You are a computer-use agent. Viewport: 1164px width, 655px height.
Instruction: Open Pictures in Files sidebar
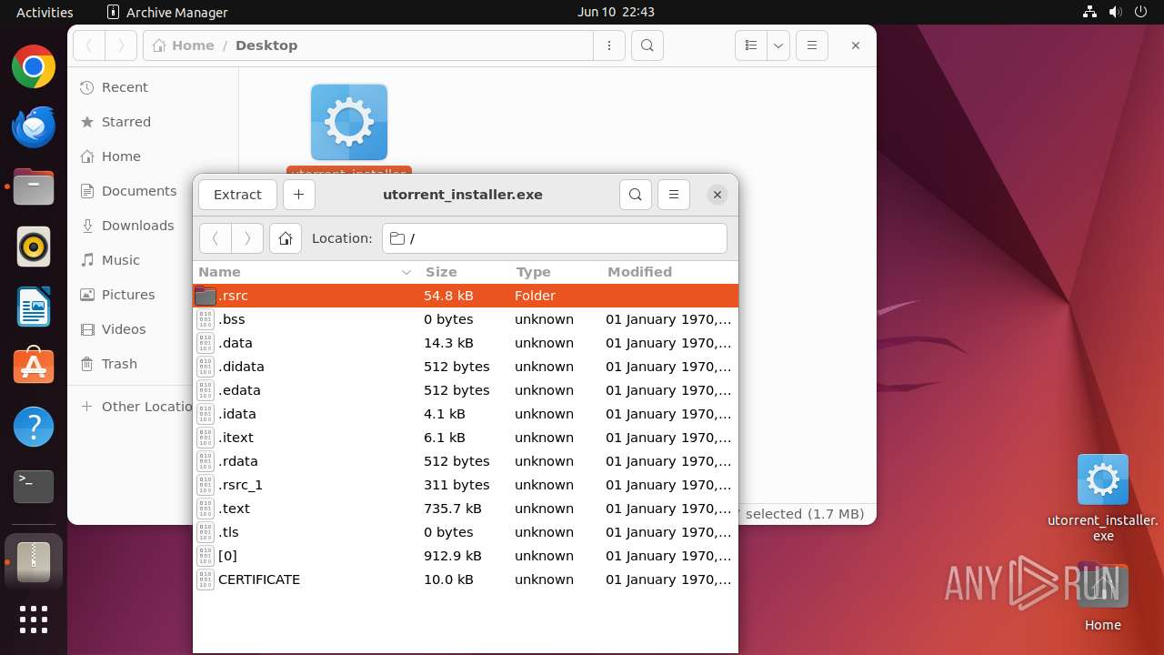point(128,295)
